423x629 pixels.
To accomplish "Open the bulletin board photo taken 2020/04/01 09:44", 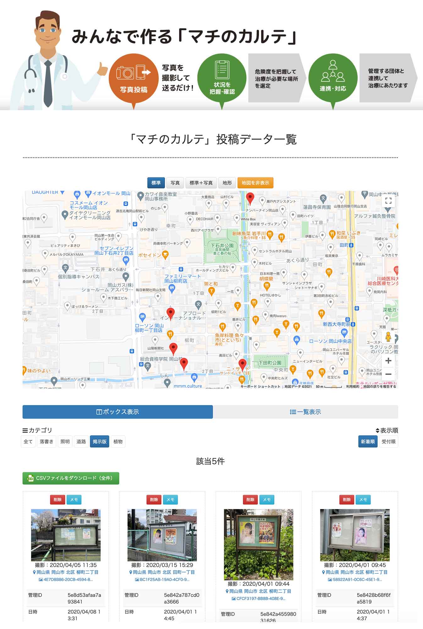I will tap(258, 544).
